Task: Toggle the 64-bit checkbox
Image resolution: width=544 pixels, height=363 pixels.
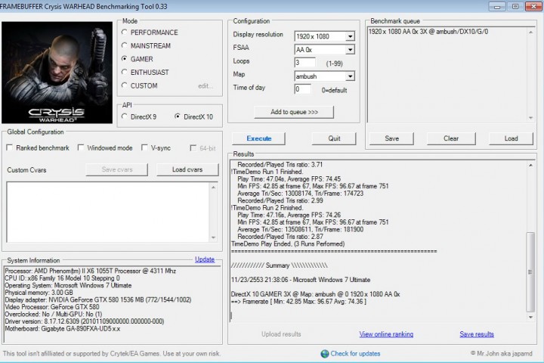Action: (193, 148)
